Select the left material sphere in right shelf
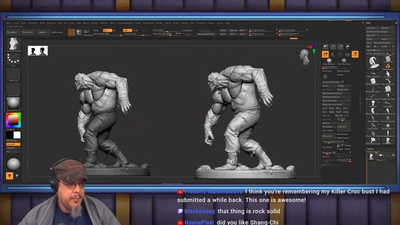The height and width of the screenshot is (225, 400). coord(329,61)
